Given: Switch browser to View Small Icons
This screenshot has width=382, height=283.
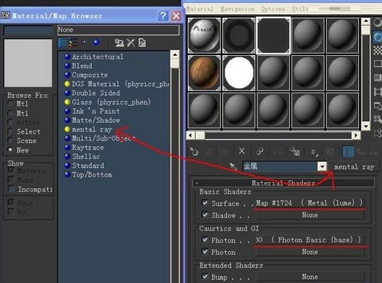Looking at the screenshot, I should [85, 42].
